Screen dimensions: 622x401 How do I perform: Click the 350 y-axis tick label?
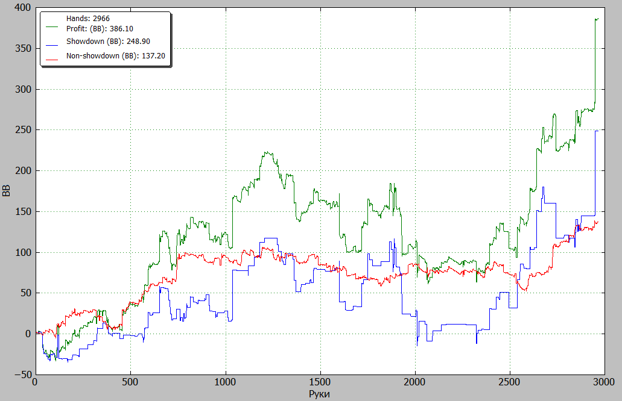[23, 48]
